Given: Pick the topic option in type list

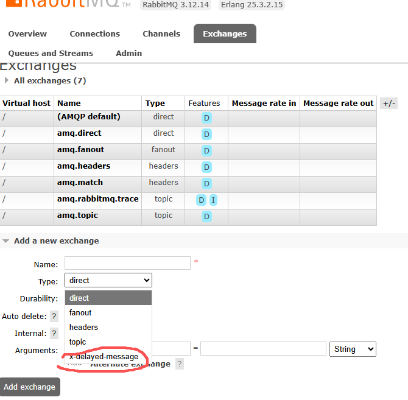Looking at the screenshot, I should click(78, 342).
